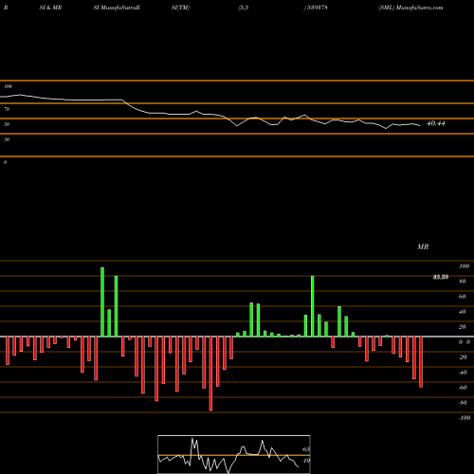Viewport: 474px width, 474px height.
Task: Select the MR value label 83.59
Action: (441, 277)
